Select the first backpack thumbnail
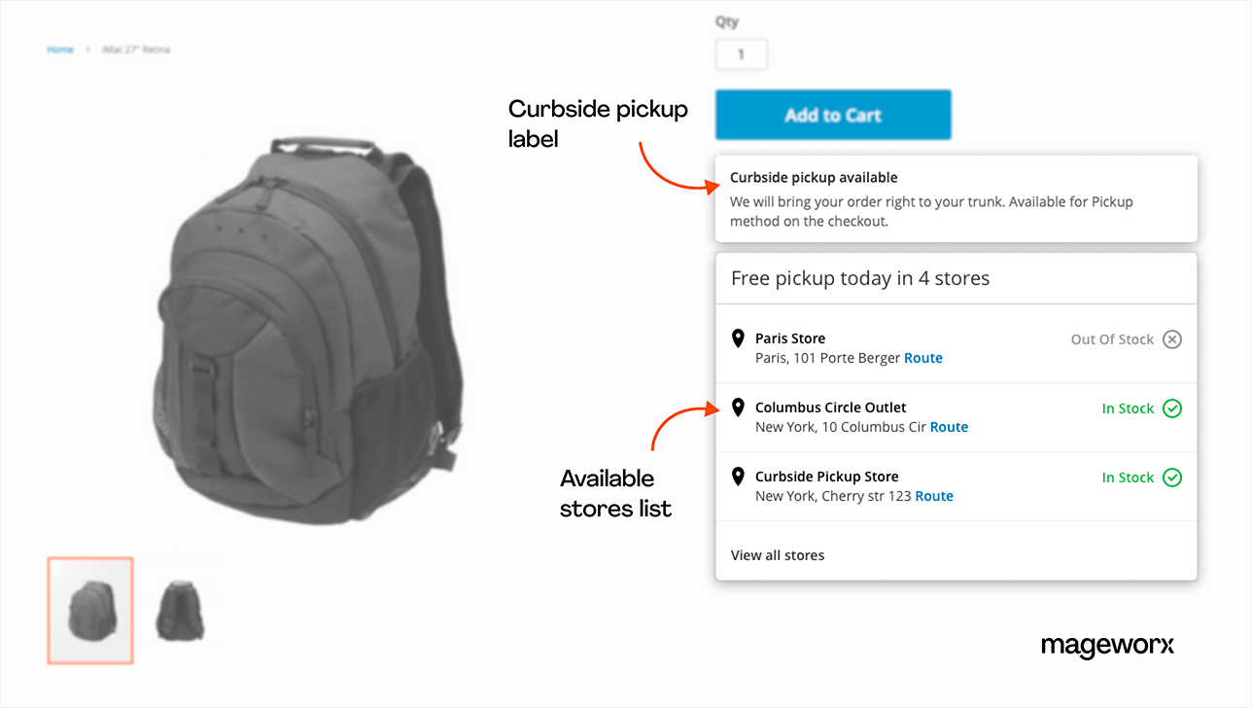 (x=89, y=610)
